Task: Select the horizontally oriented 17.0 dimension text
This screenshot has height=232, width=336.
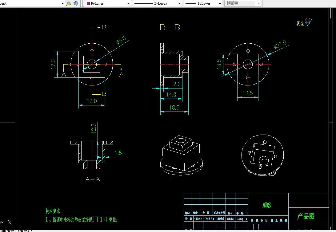Action: point(92,101)
